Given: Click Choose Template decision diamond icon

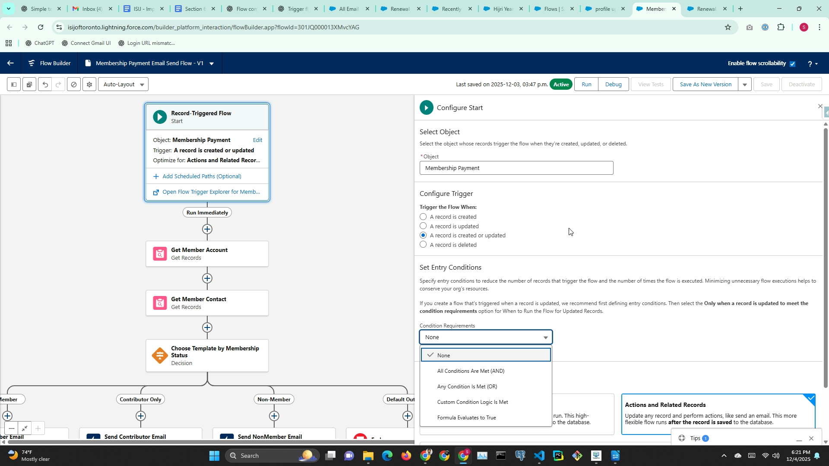Looking at the screenshot, I should [x=160, y=356].
